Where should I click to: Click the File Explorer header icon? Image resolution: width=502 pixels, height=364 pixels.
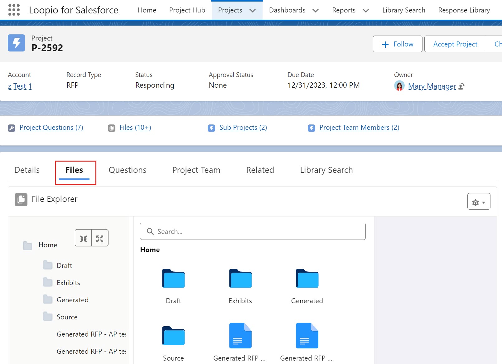point(21,200)
